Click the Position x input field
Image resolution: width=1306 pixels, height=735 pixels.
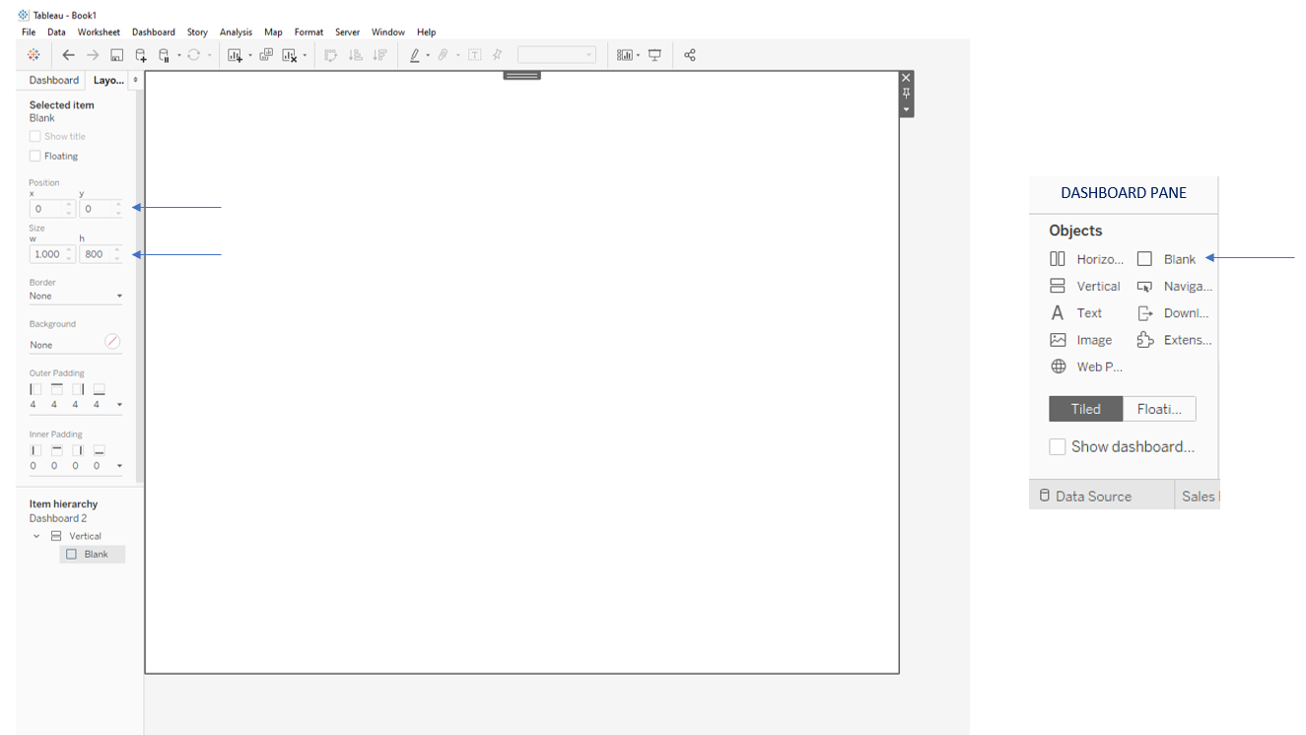tap(52, 209)
